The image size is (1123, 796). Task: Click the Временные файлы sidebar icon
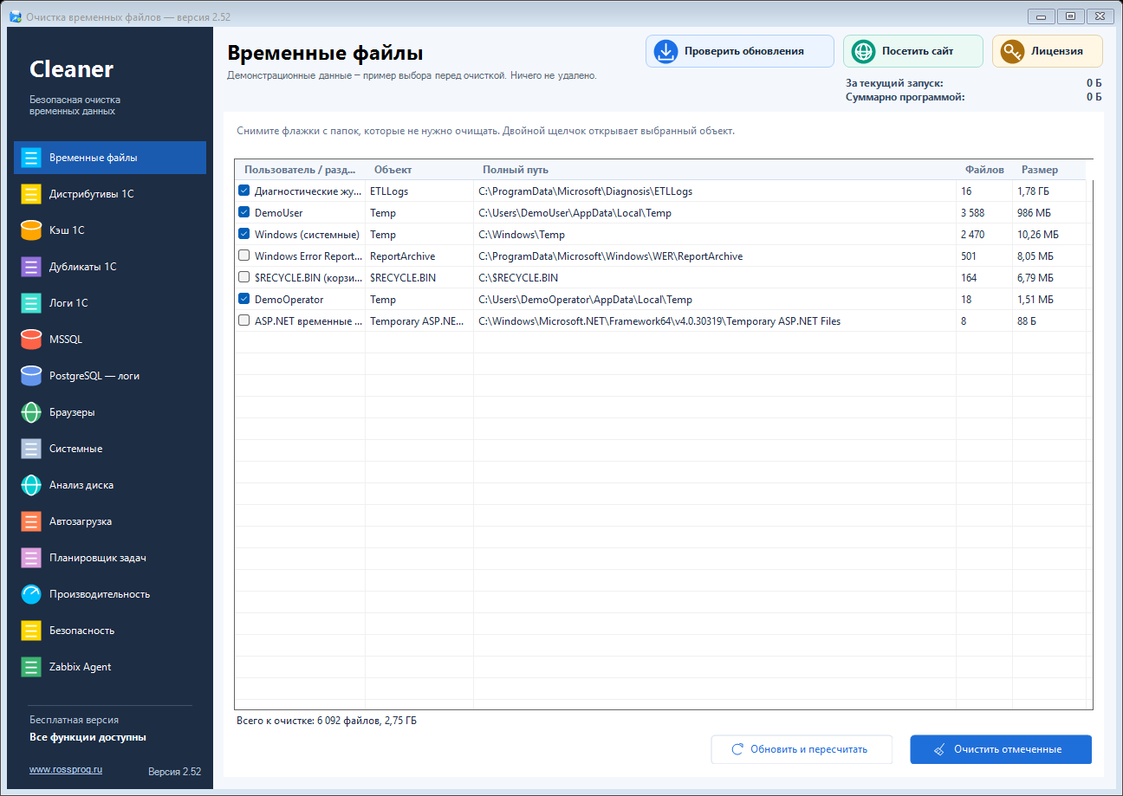click(x=31, y=158)
